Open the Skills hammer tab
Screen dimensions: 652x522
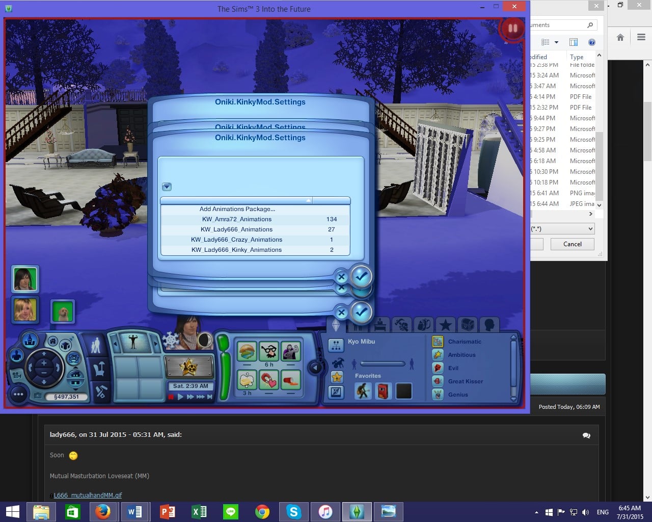[x=402, y=325]
